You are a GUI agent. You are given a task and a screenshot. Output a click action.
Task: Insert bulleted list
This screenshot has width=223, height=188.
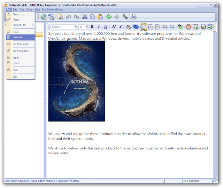(165, 27)
